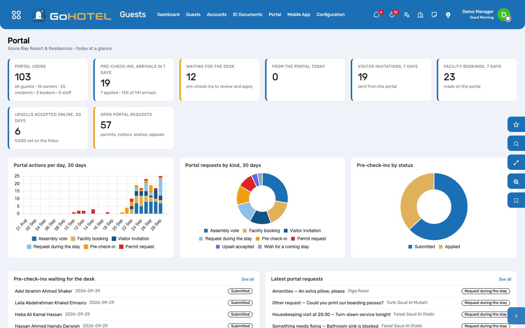Open the Housekeeping visit at 20:30 request

click(x=391, y=315)
